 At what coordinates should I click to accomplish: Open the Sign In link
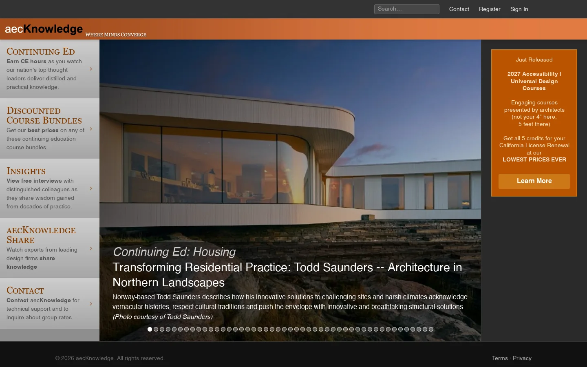click(x=519, y=9)
